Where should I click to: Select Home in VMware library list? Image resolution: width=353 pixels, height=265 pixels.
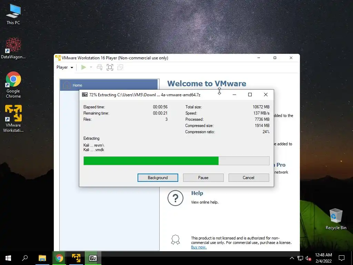coord(109,85)
